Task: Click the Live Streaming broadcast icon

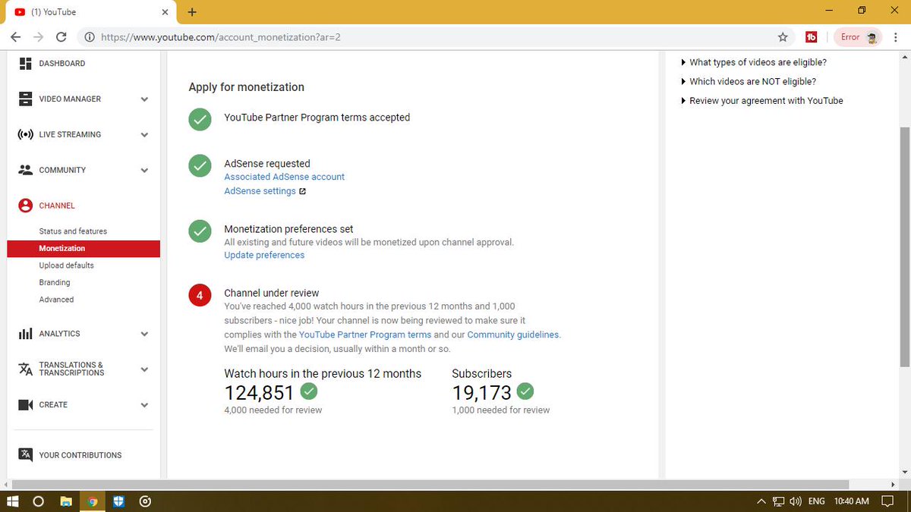Action: [x=26, y=135]
